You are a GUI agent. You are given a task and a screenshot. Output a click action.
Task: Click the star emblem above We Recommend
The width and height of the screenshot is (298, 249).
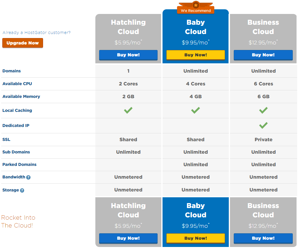click(x=196, y=5)
